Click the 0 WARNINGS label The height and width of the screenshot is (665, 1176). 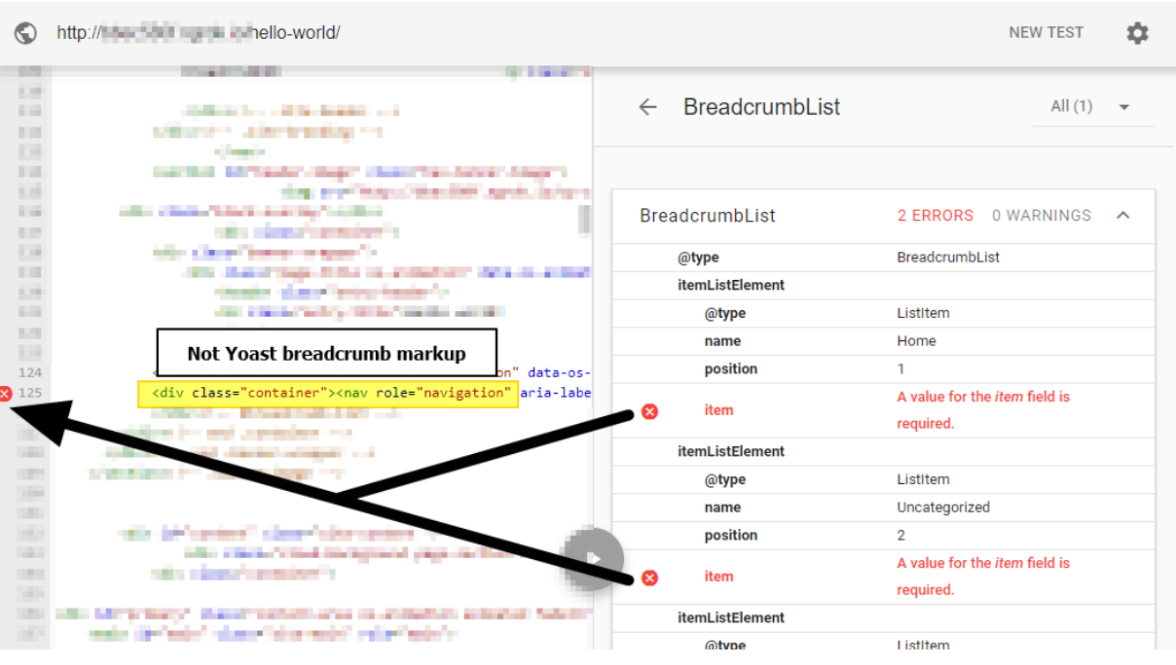coord(1040,215)
